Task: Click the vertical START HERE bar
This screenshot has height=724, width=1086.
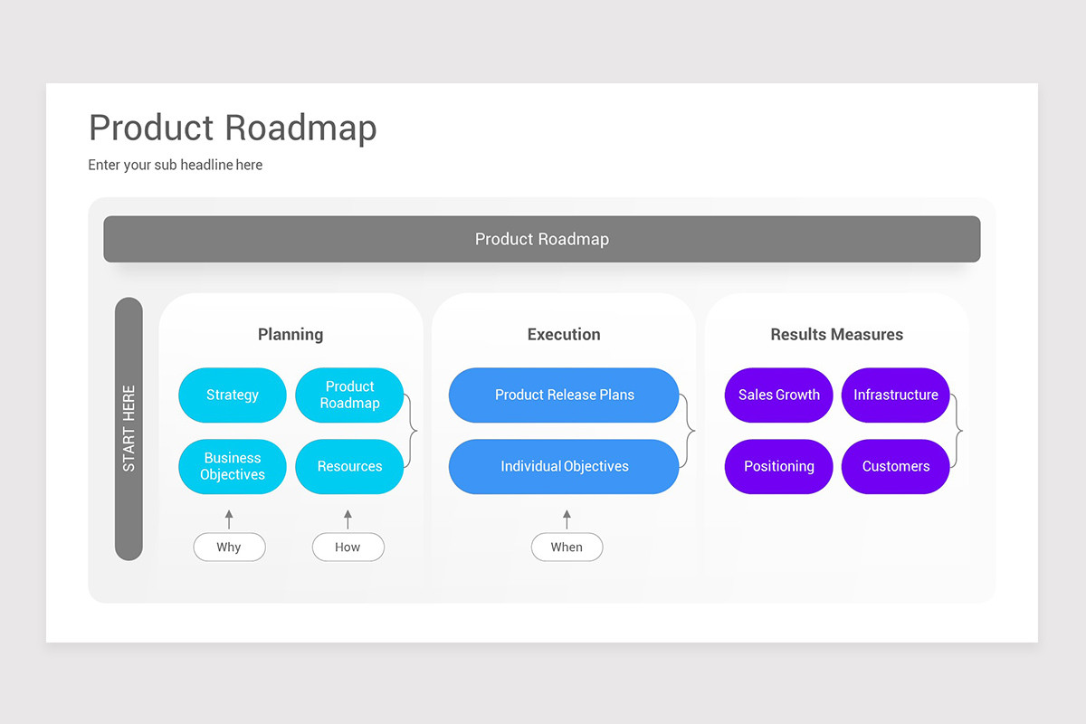Action: [x=129, y=429]
